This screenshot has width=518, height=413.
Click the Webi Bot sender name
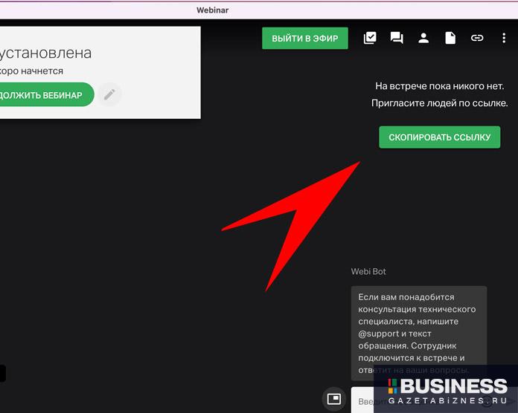tap(369, 271)
